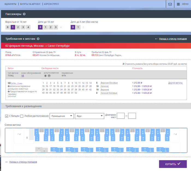Click the pets allowed paw icon
This screenshot has width=191, height=171.
coord(49,76)
